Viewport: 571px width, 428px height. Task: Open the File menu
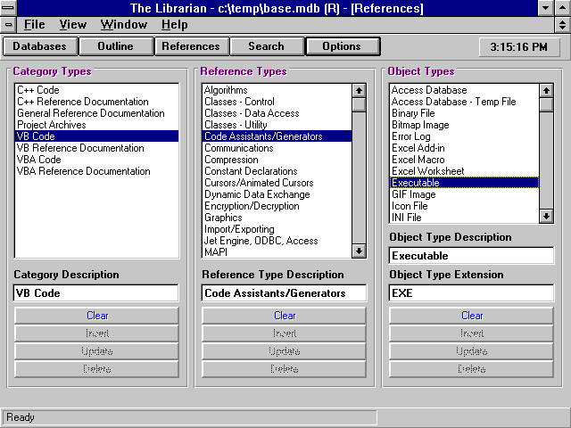(x=34, y=25)
